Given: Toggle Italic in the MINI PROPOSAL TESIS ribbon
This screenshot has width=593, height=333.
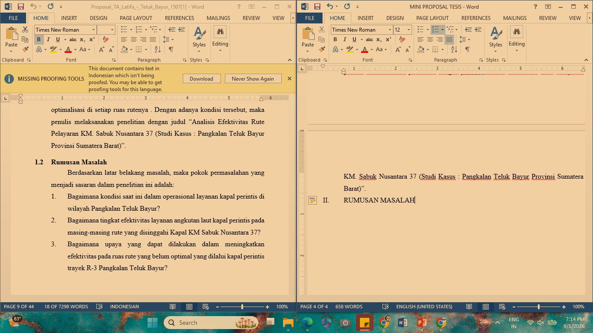Looking at the screenshot, I should pyautogui.click(x=345, y=39).
